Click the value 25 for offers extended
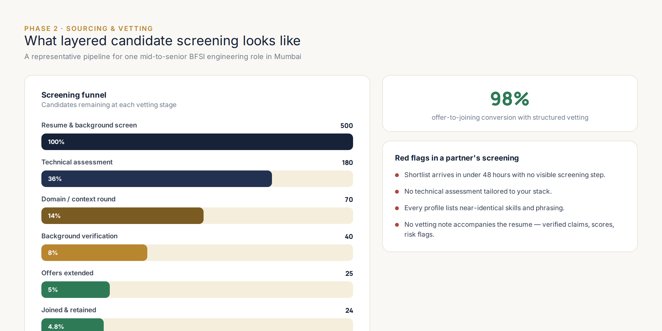 (x=349, y=274)
